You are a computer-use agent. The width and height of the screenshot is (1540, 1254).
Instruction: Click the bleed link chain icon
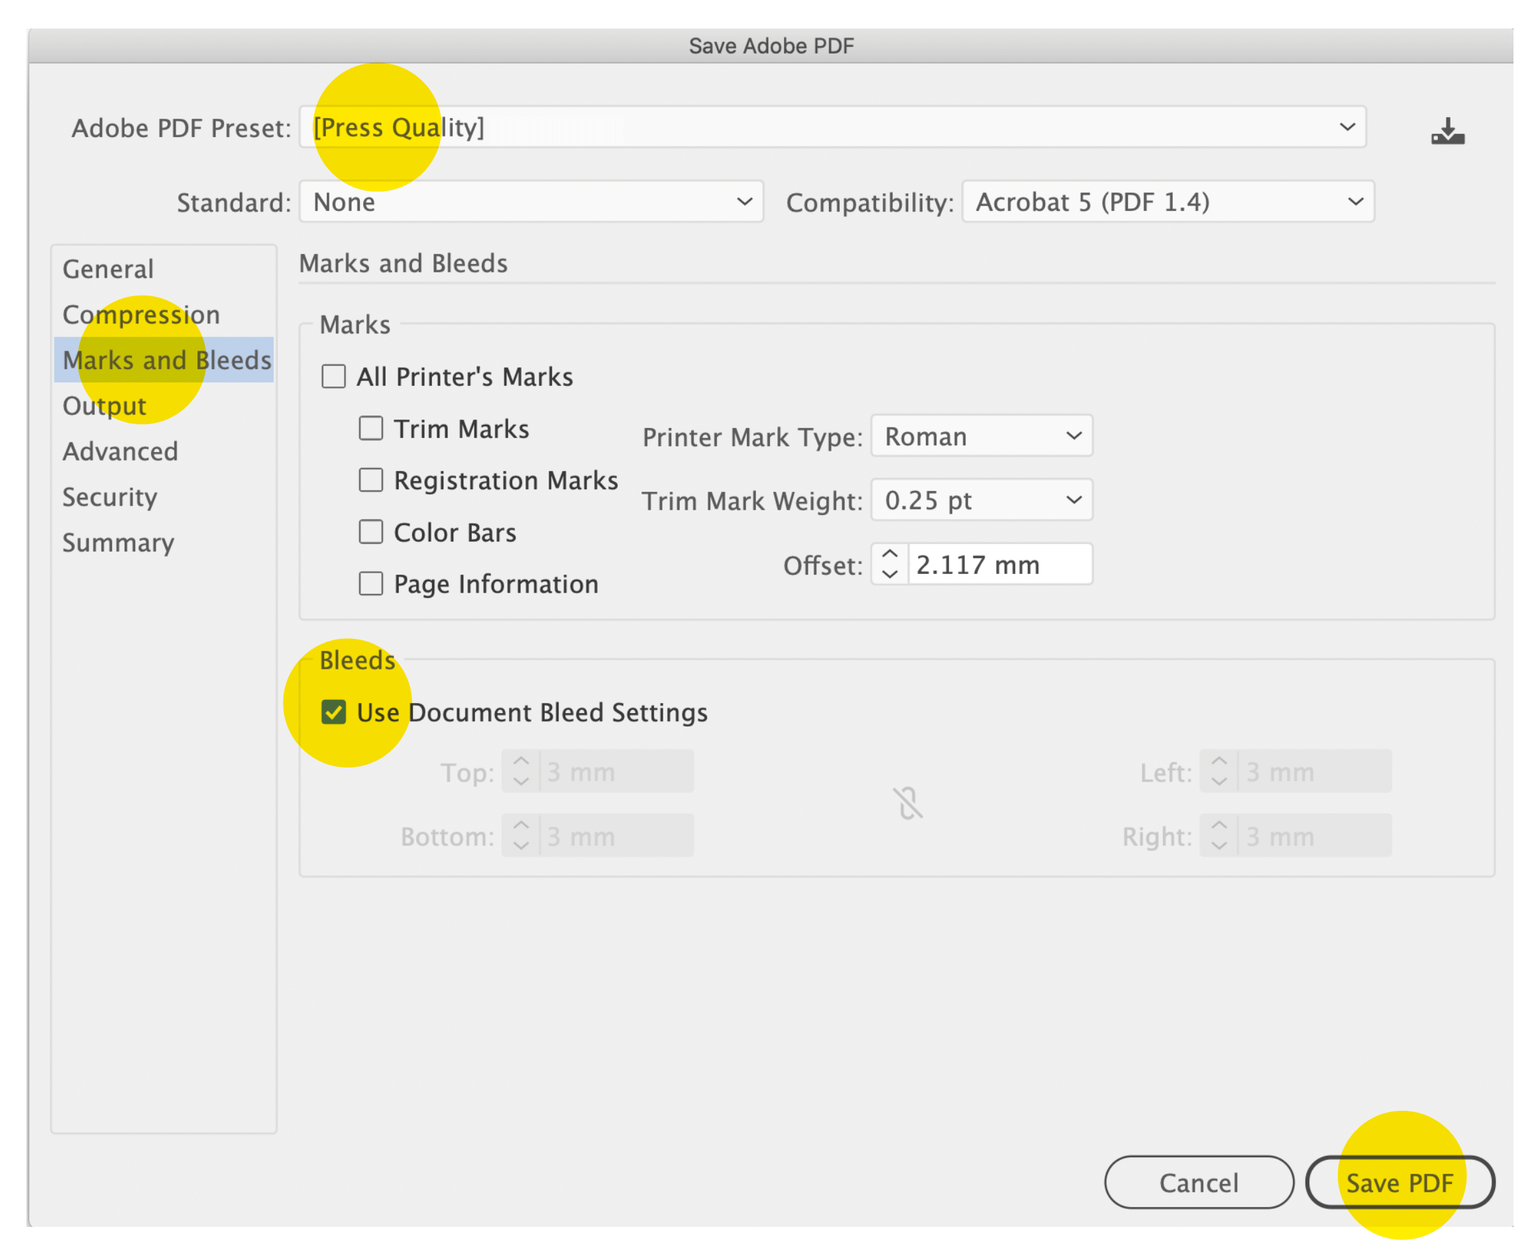907,803
